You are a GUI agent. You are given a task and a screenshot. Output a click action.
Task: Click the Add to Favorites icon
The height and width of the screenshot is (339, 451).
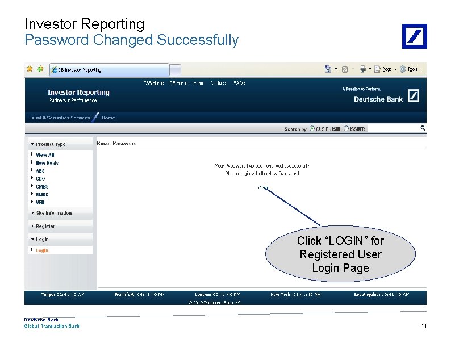[x=40, y=69]
